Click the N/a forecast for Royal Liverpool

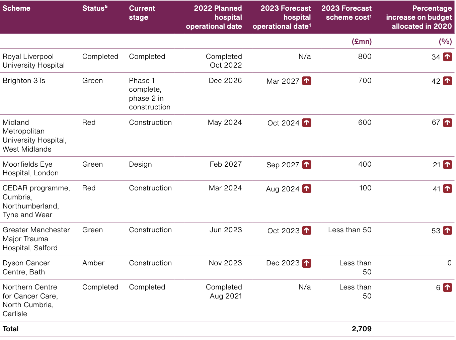[x=305, y=57]
